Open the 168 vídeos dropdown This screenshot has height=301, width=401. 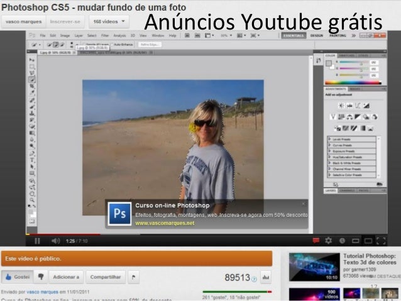109,21
